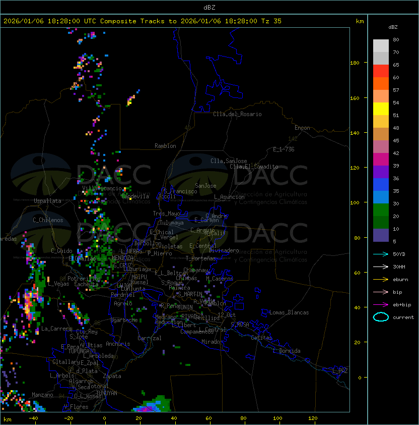The width and height of the screenshot is (419, 425).
Task: Click the '-40' label on bottom km axis
Action: (x=33, y=418)
